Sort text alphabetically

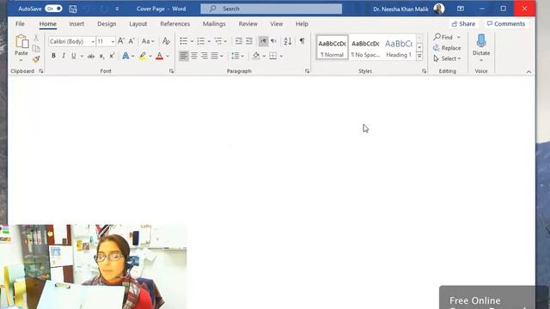coord(288,41)
